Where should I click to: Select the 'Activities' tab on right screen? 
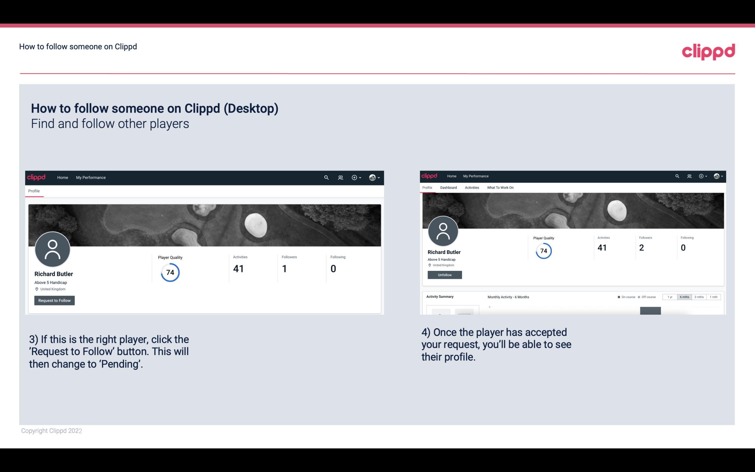pyautogui.click(x=471, y=188)
